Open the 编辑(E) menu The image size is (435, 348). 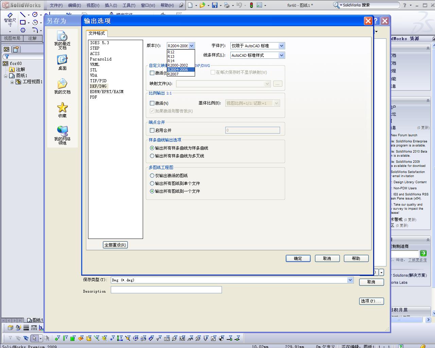tap(74, 5)
